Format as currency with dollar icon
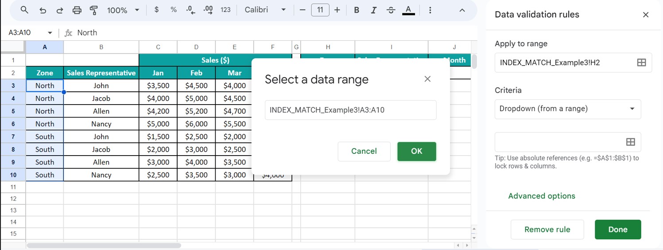 (x=156, y=10)
